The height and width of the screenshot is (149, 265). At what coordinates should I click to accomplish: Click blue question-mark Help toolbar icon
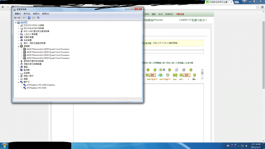click(x=29, y=18)
